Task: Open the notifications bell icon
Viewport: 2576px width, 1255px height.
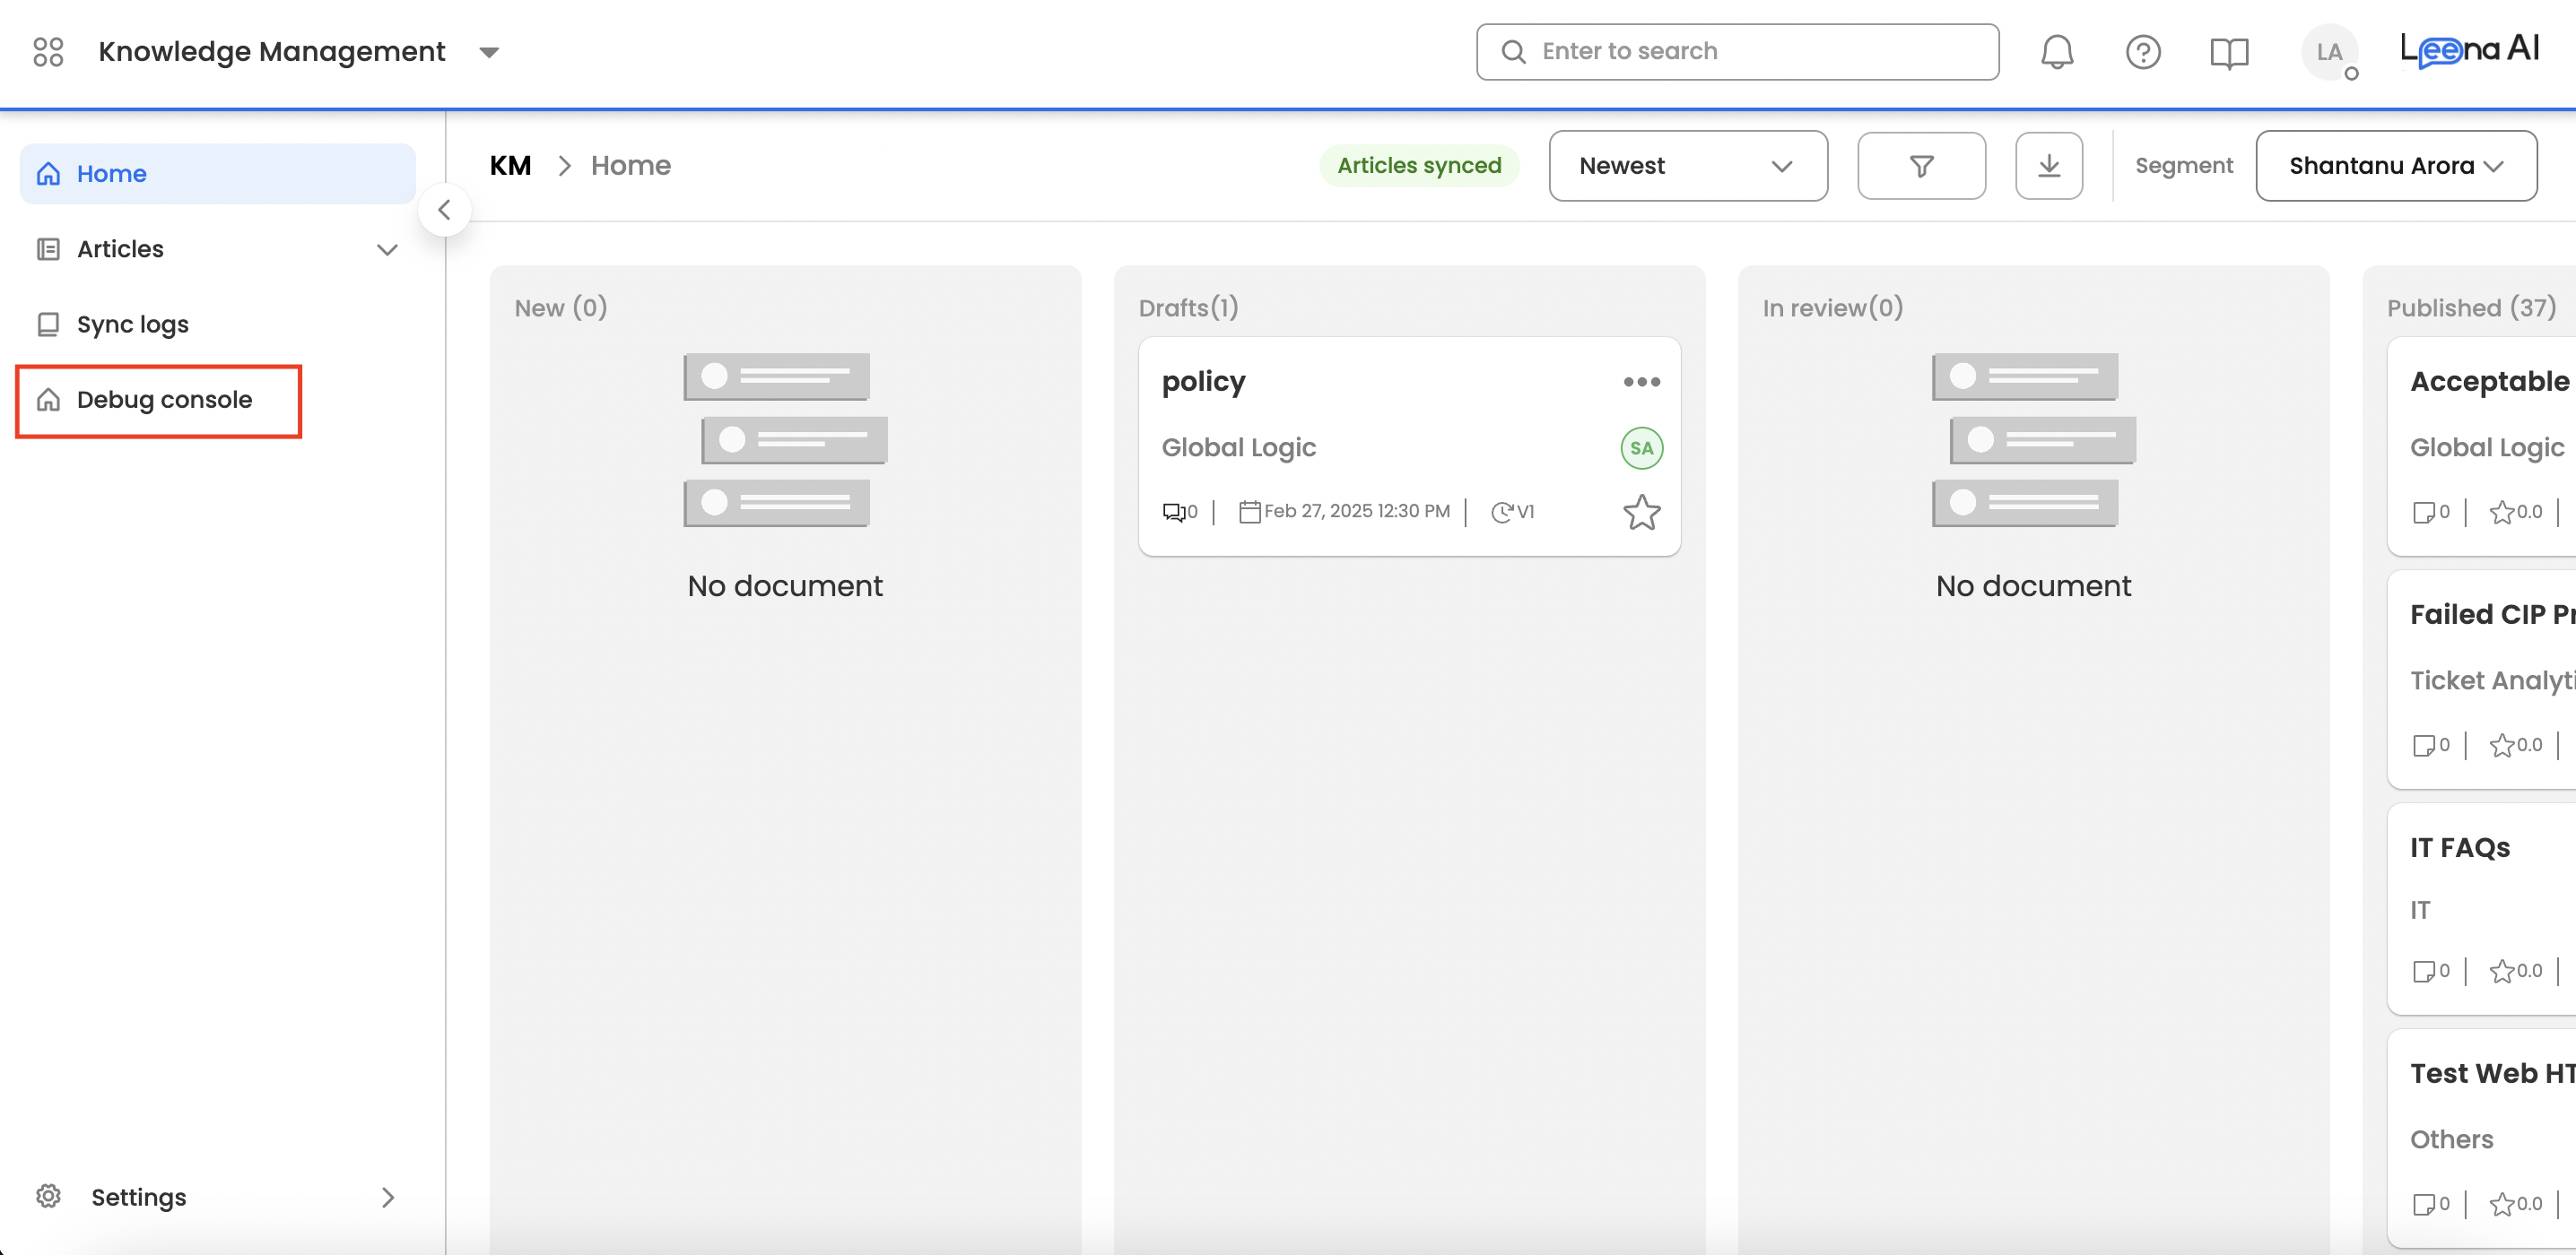Action: point(2056,52)
